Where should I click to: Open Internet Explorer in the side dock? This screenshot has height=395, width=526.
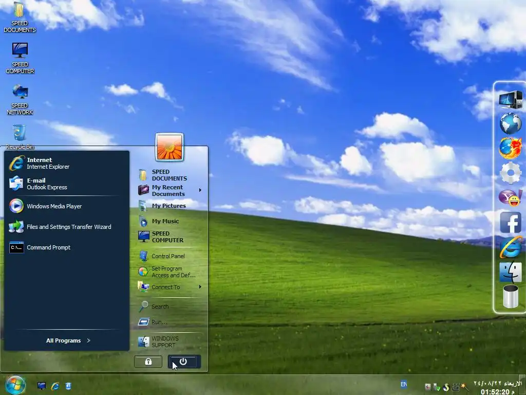[x=511, y=247]
